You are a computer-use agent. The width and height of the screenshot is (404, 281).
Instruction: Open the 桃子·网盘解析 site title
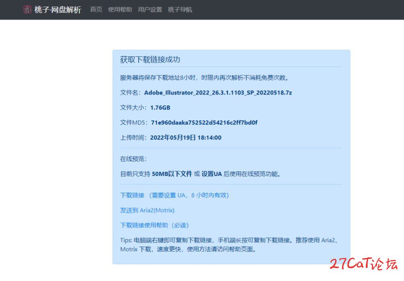(x=58, y=10)
